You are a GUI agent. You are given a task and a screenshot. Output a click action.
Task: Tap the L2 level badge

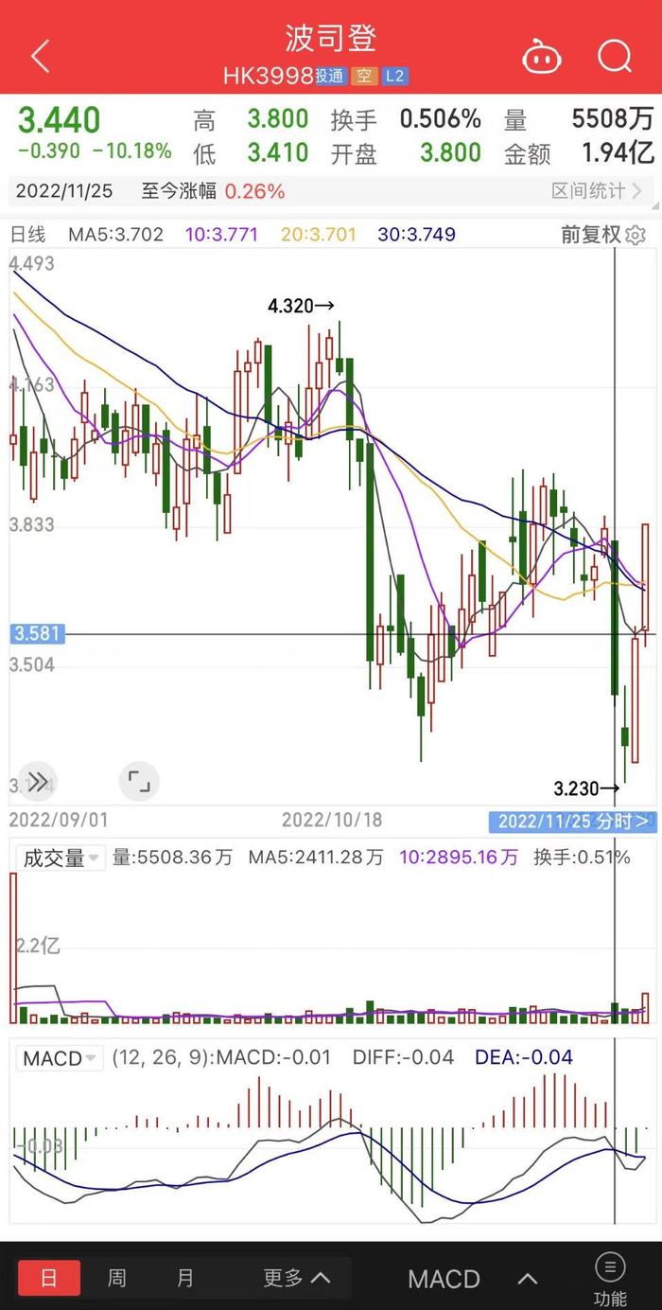click(x=395, y=77)
